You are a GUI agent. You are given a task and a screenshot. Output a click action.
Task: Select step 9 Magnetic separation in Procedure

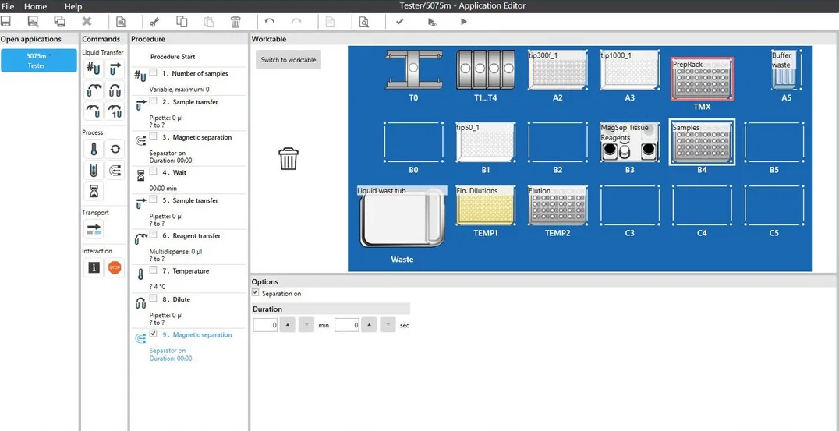click(189, 346)
